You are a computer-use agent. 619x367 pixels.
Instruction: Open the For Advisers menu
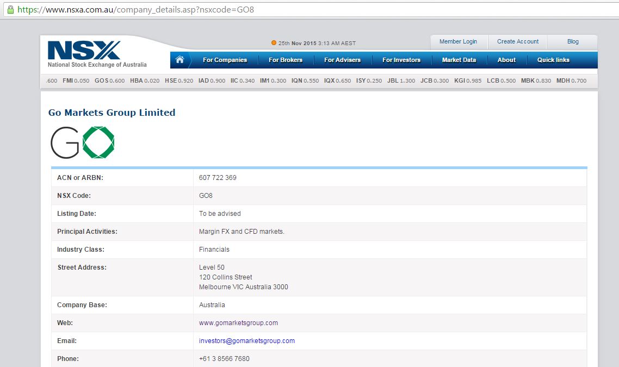click(342, 60)
